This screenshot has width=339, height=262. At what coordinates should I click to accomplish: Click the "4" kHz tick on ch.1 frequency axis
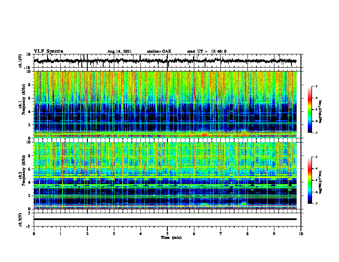tap(30, 112)
